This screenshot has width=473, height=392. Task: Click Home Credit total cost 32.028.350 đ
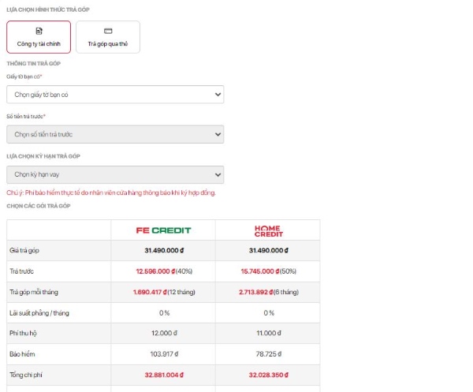pyautogui.click(x=268, y=375)
